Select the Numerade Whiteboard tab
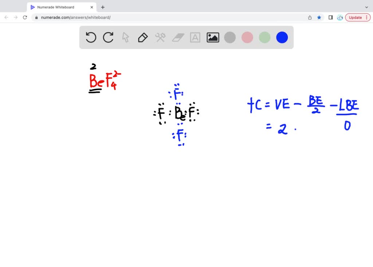The width and height of the screenshot is (373, 267). coord(58,7)
